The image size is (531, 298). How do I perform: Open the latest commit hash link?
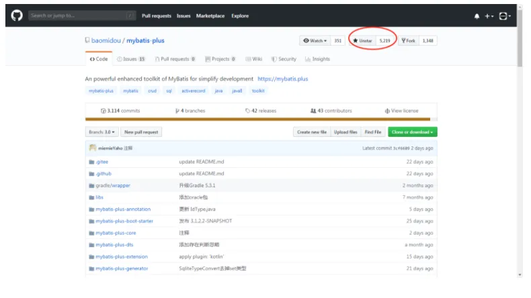pyautogui.click(x=401, y=148)
